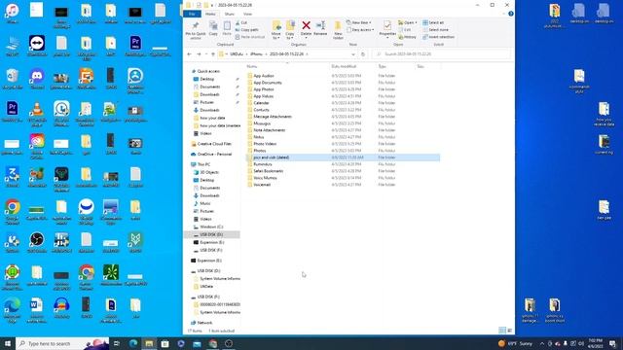Open the Mail app from the taskbar

(x=197, y=343)
